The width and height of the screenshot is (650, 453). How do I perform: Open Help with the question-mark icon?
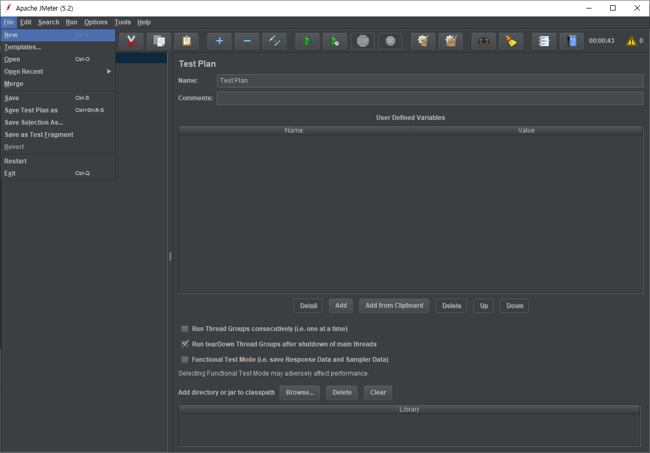point(572,41)
